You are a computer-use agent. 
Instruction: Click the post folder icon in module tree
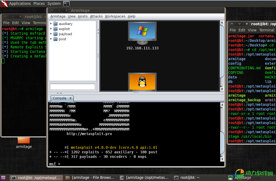click(56, 39)
